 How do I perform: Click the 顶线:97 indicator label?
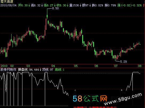[x=48, y=70]
